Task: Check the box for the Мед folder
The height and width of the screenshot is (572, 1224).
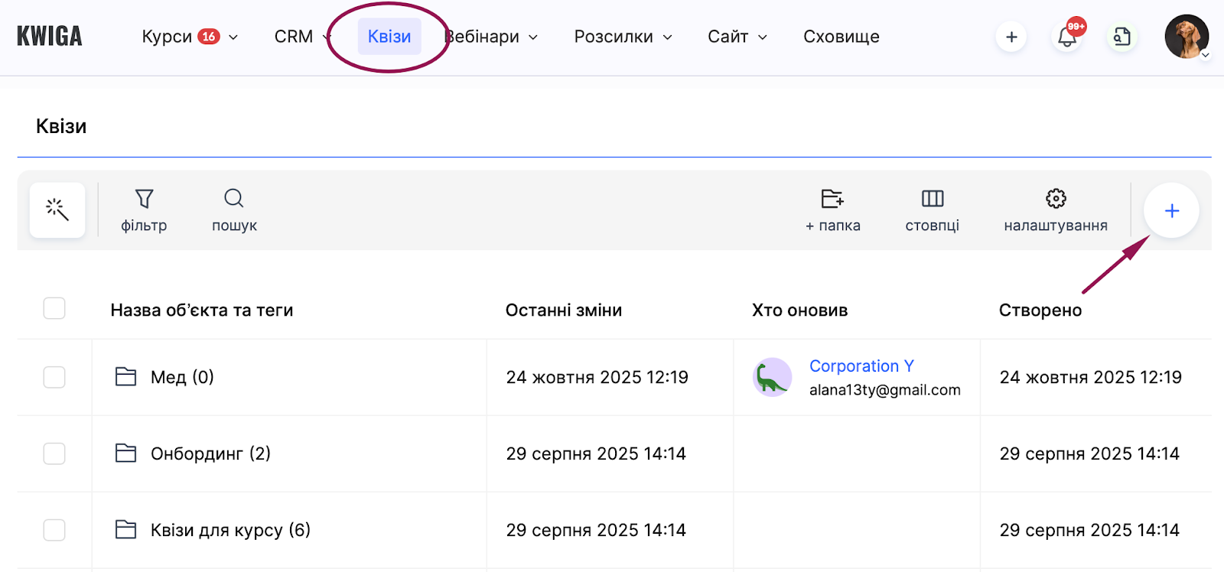Action: [54, 377]
